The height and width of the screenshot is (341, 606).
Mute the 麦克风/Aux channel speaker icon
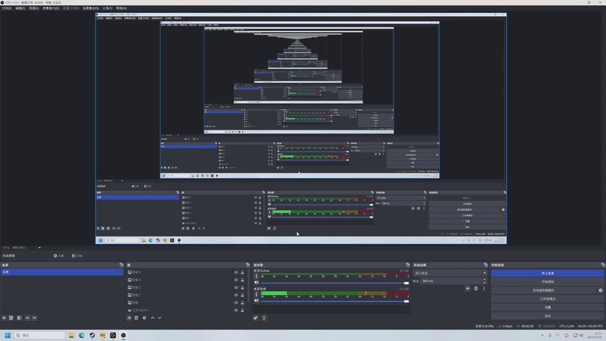coord(256,283)
